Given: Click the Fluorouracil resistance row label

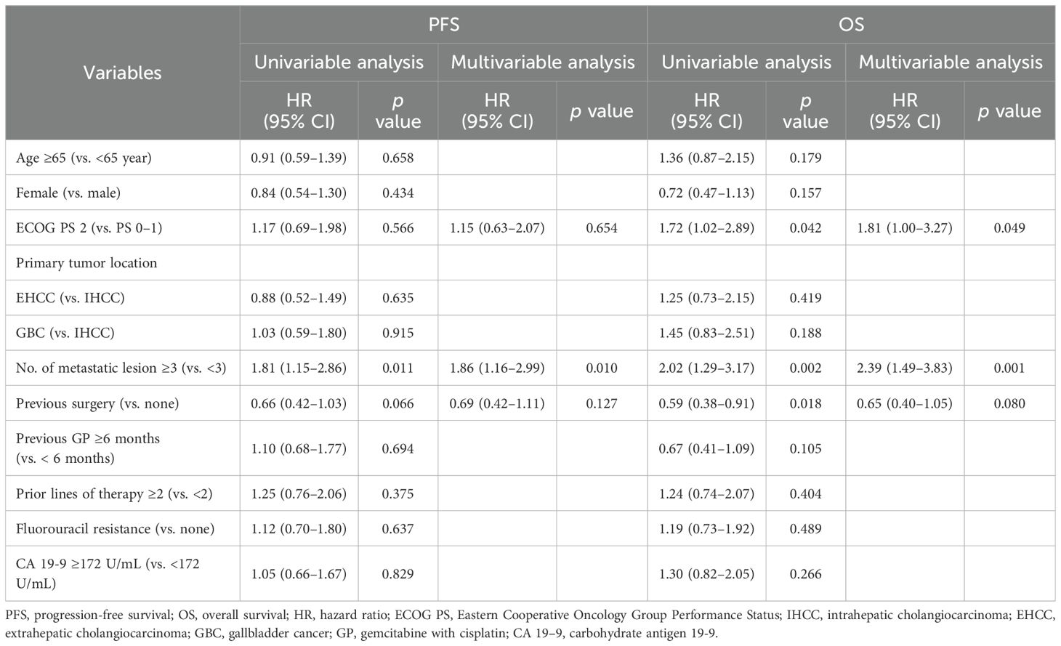Looking at the screenshot, I should (115, 528).
